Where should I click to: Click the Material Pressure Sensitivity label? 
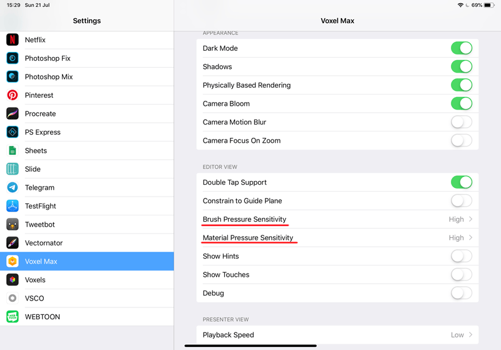click(248, 238)
